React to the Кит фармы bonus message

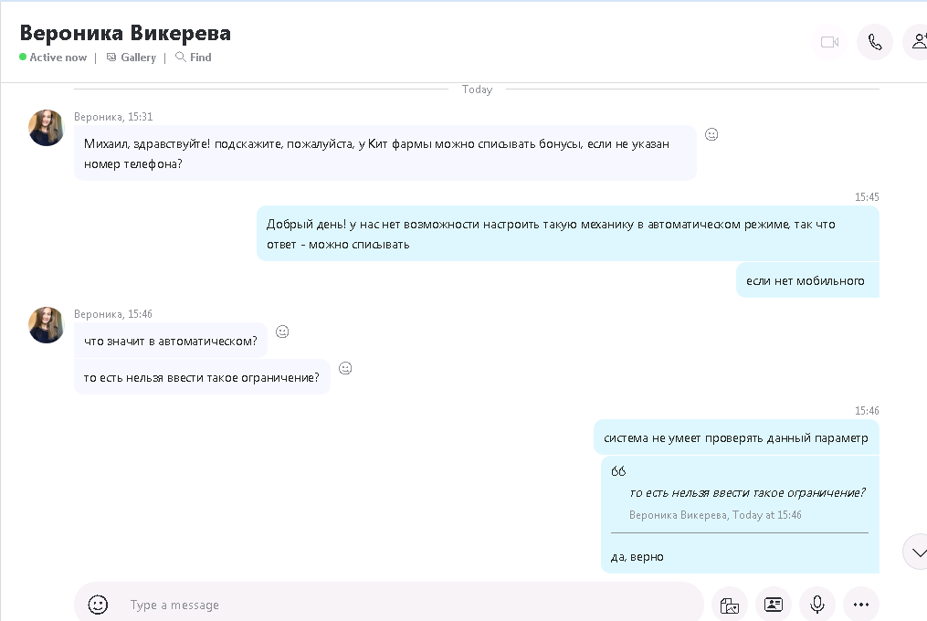tap(711, 134)
